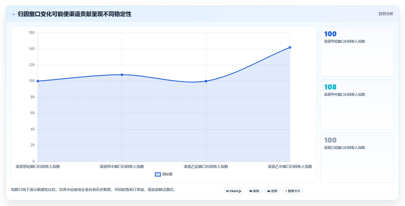Image resolution: width=405 pixels, height=206 pixels.
Task: Click the 108 value in second card
Action: (330, 87)
